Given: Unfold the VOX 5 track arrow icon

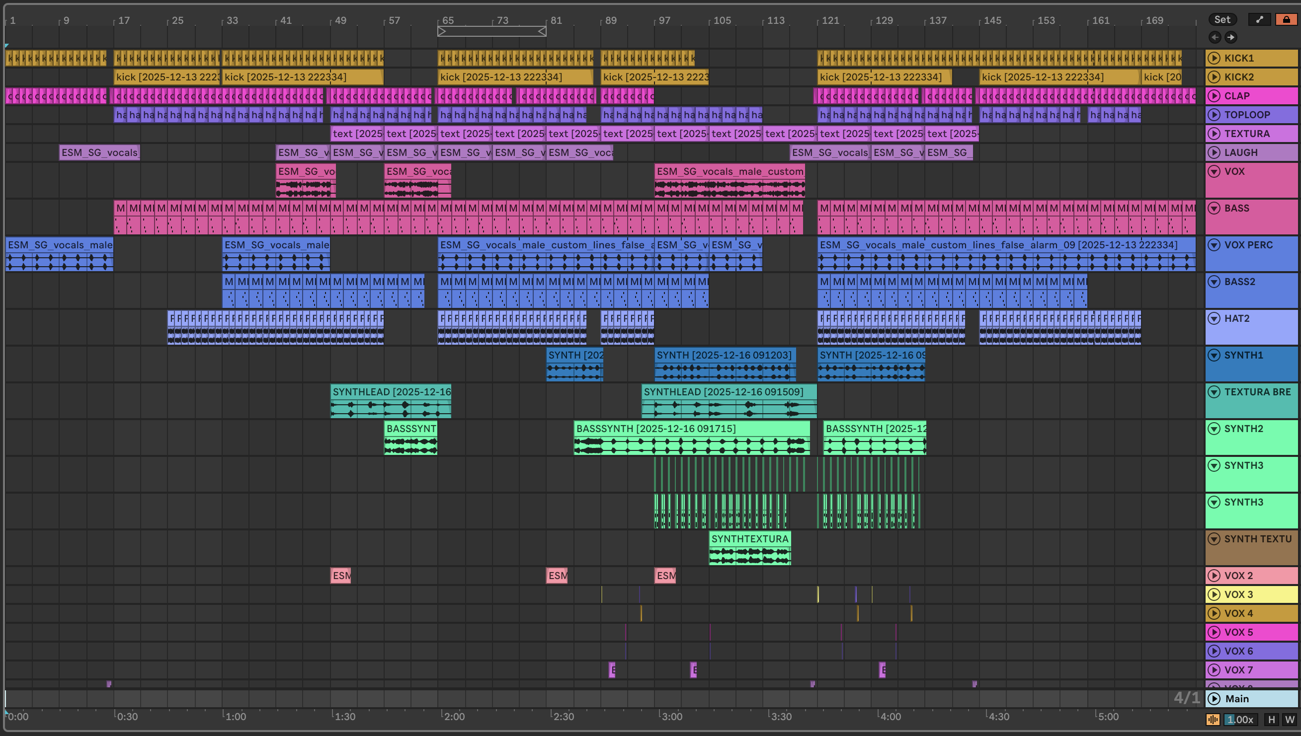Looking at the screenshot, I should 1214,632.
